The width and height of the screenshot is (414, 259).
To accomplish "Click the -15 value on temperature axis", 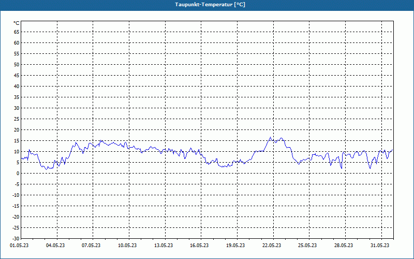I will (x=16, y=206).
